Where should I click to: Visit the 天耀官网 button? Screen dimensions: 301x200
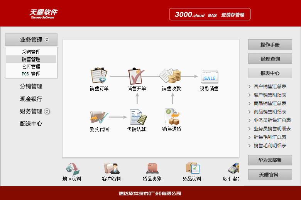click(x=270, y=174)
